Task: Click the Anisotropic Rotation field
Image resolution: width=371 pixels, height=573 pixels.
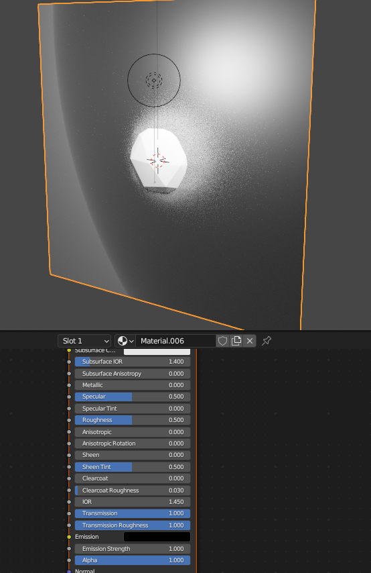Action: point(133,444)
